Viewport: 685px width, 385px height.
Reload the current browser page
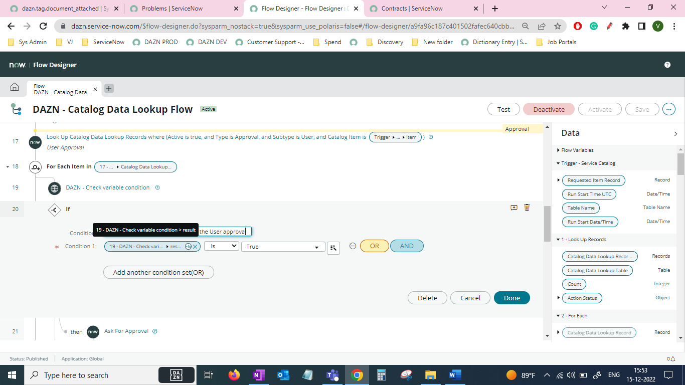(x=43, y=26)
